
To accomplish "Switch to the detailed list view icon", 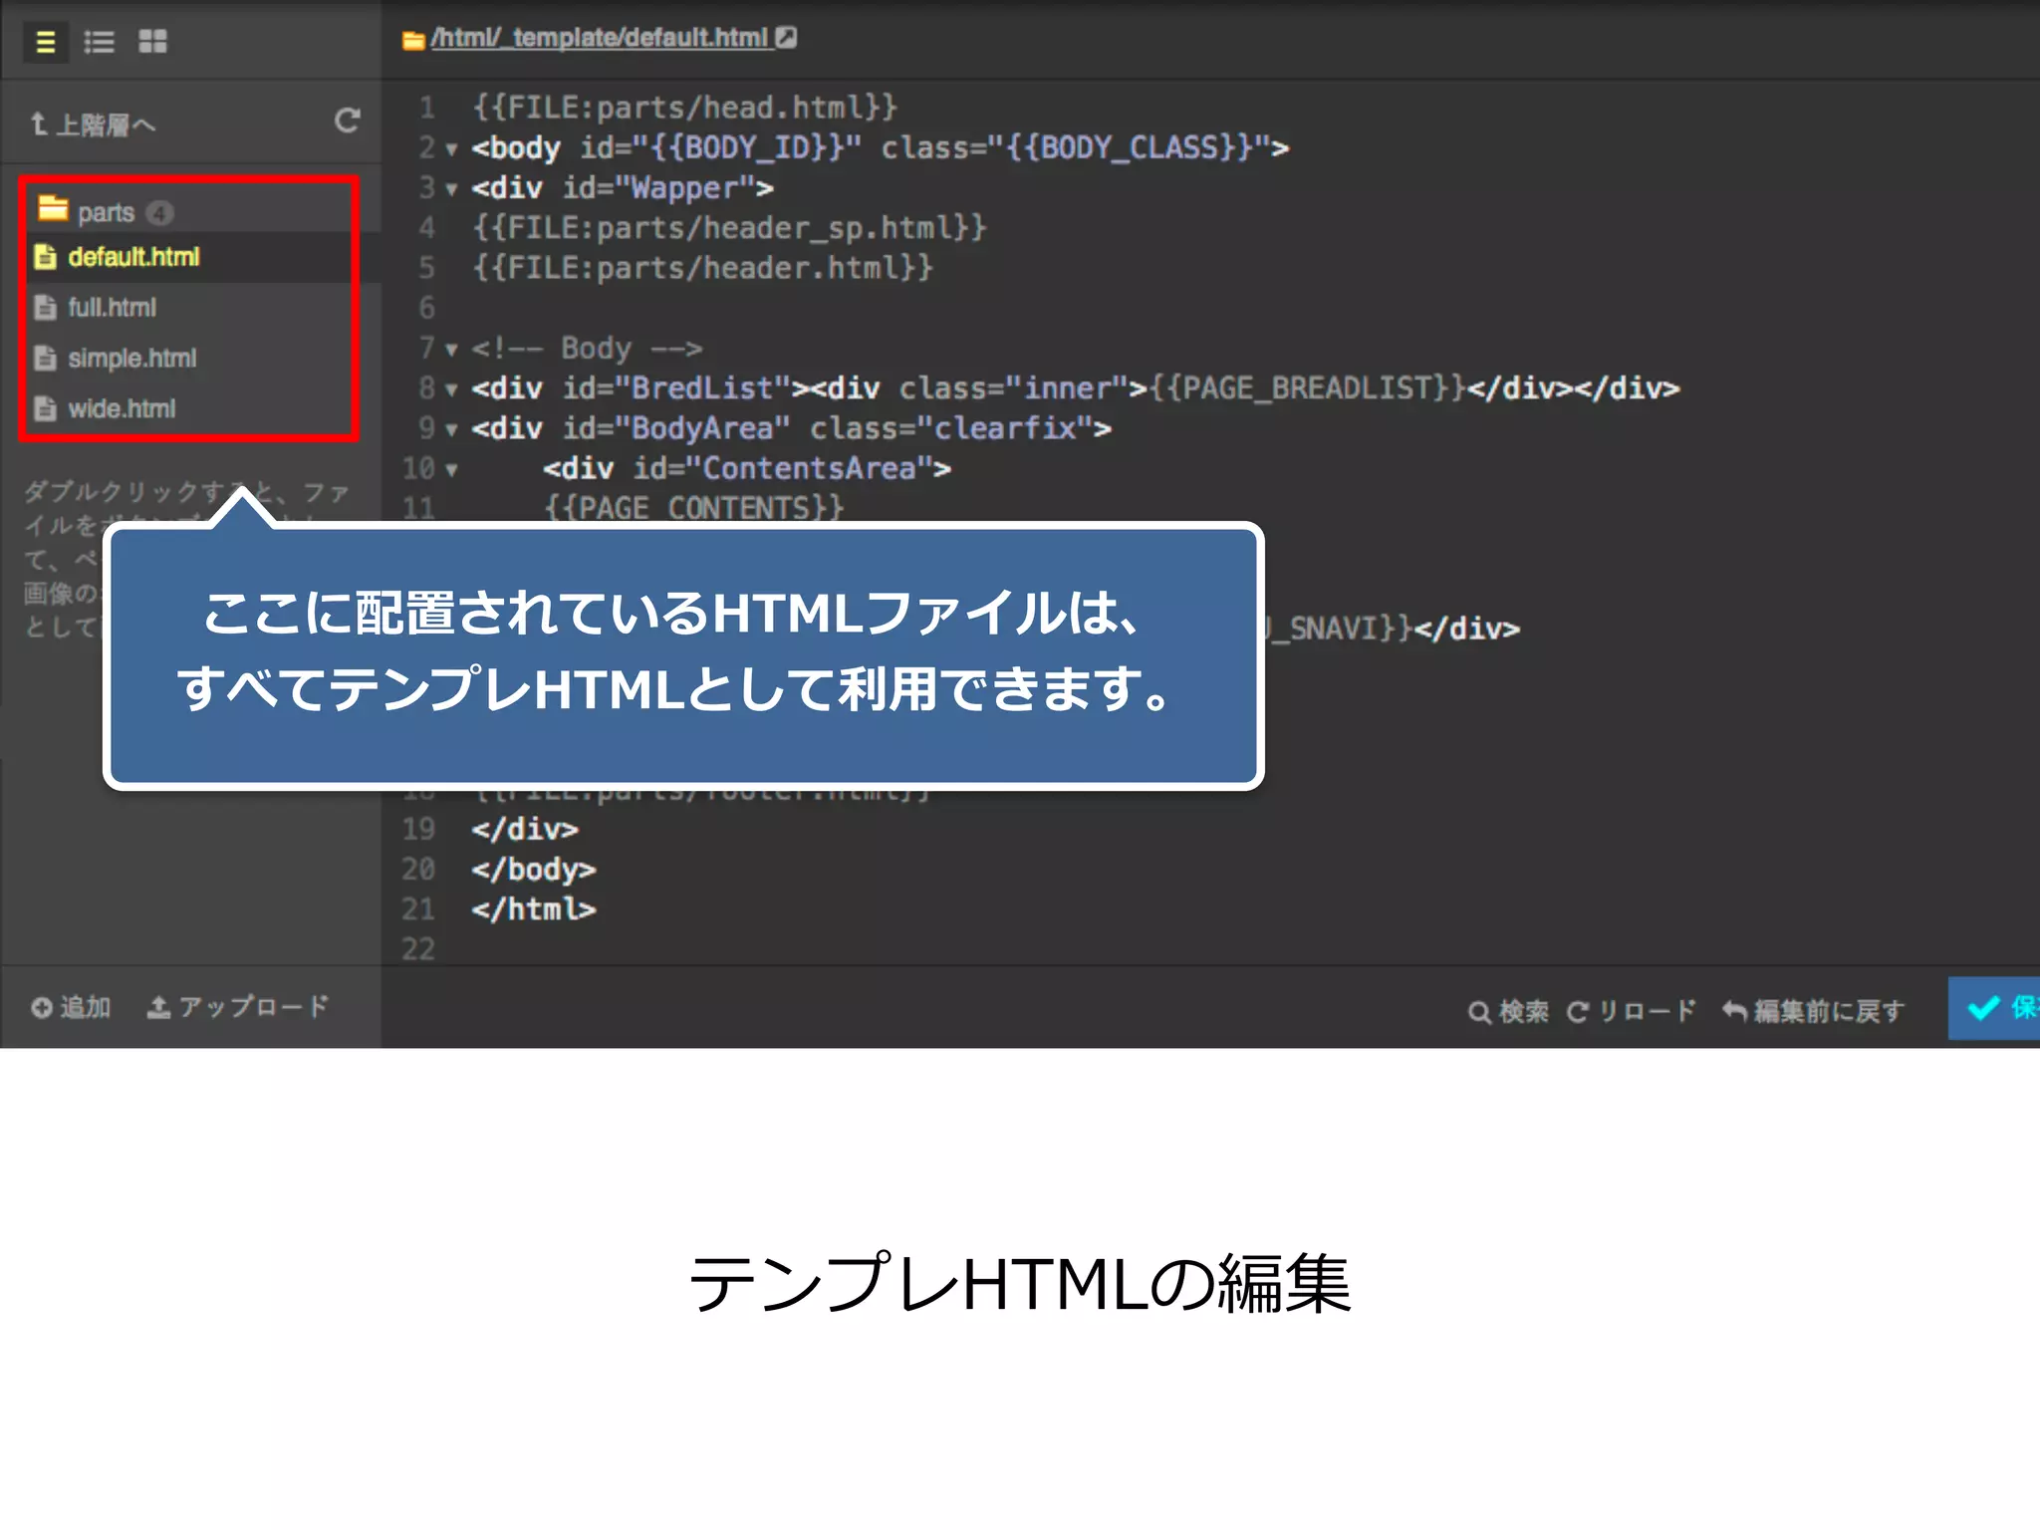I will pyautogui.click(x=99, y=42).
